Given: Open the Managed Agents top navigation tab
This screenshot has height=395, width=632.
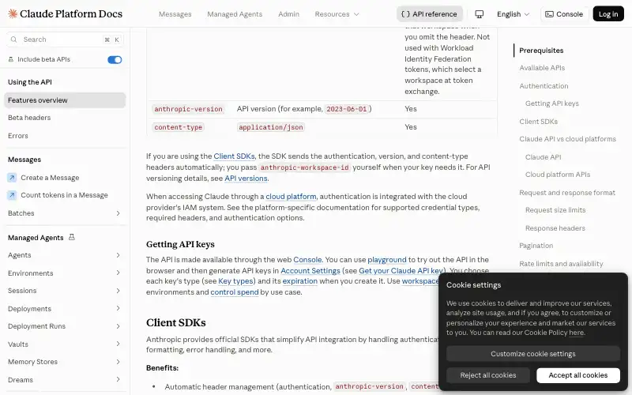Looking at the screenshot, I should [x=235, y=14].
